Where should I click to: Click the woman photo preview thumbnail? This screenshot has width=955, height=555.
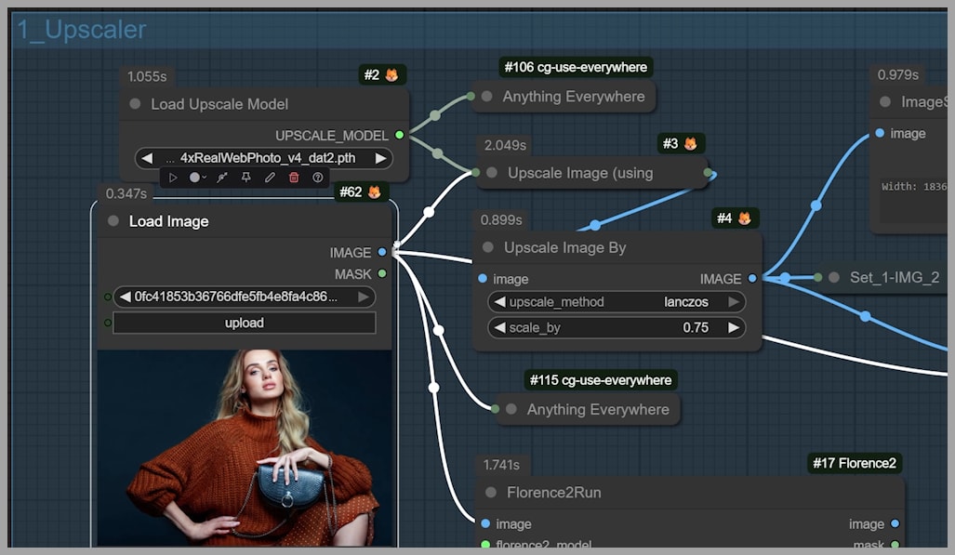[x=245, y=447]
